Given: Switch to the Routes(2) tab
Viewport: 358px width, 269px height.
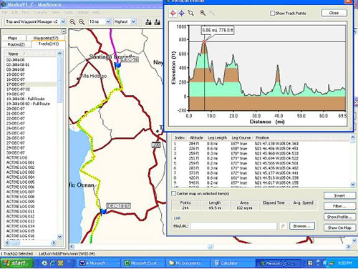Looking at the screenshot, I should 16,44.
